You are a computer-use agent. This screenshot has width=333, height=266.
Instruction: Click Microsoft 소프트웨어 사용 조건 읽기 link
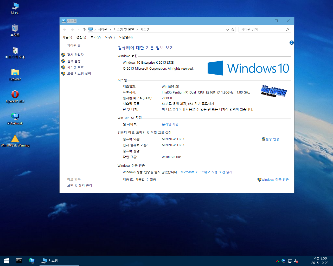(x=206, y=172)
